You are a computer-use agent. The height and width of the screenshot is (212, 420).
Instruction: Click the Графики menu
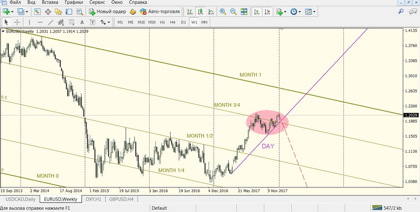[73, 3]
